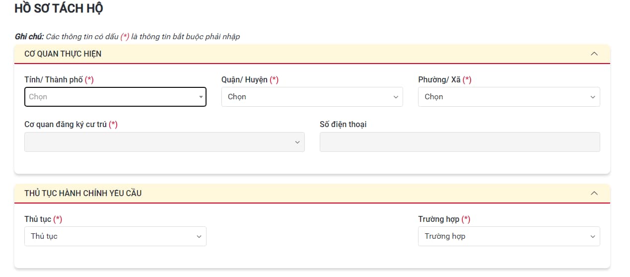Click the caret arrow in Tỉnh/ Thành phố box
Viewport: 630px width, 277px height.
point(201,97)
